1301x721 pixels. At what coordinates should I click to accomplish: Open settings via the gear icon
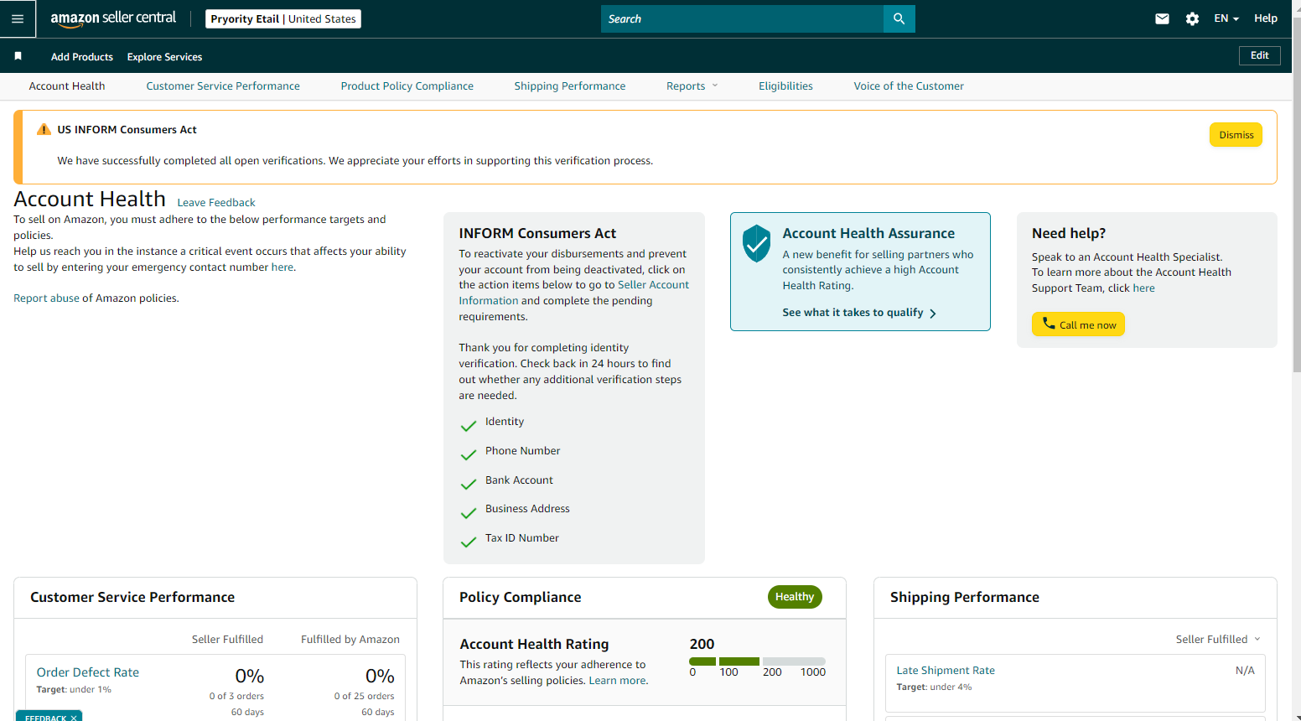[1192, 18]
